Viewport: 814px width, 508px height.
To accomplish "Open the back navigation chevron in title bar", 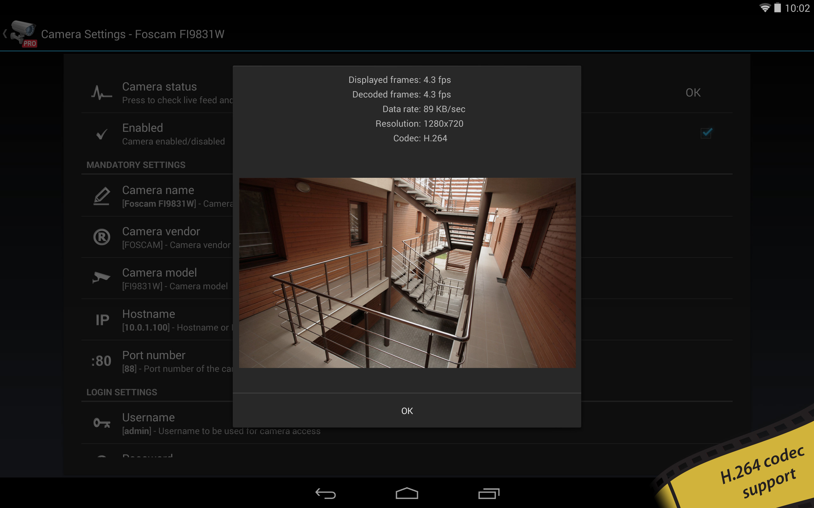I will pyautogui.click(x=5, y=34).
